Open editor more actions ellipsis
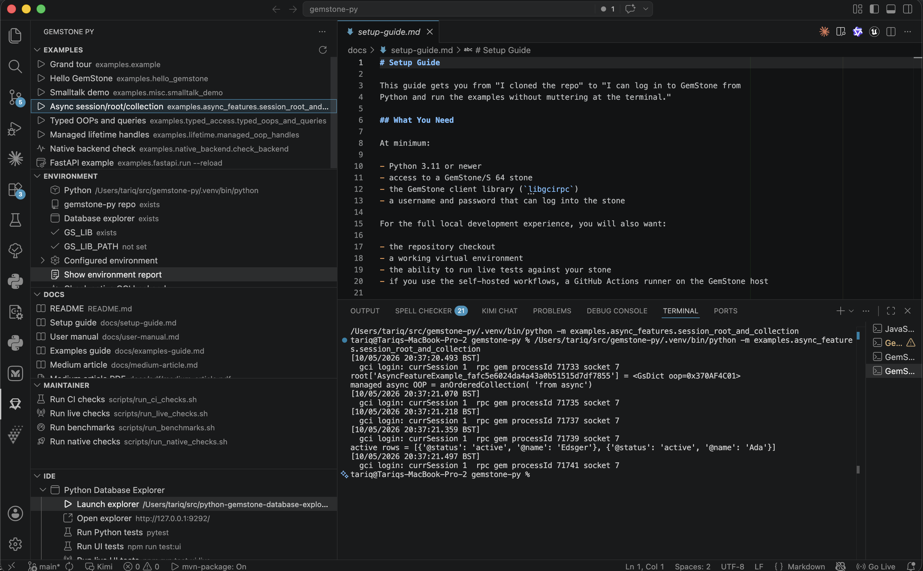Screen dimensions: 923x571 click(908, 32)
